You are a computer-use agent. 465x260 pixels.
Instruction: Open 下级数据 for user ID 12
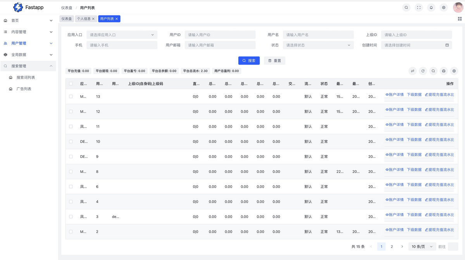click(x=414, y=109)
